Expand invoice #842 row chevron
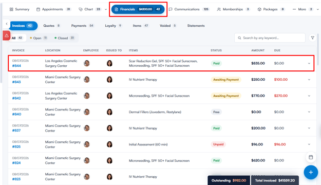The height and width of the screenshot is (185, 321). [309, 96]
